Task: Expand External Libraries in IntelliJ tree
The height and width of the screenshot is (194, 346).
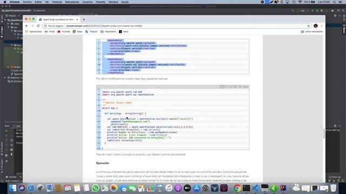Action: [5, 78]
